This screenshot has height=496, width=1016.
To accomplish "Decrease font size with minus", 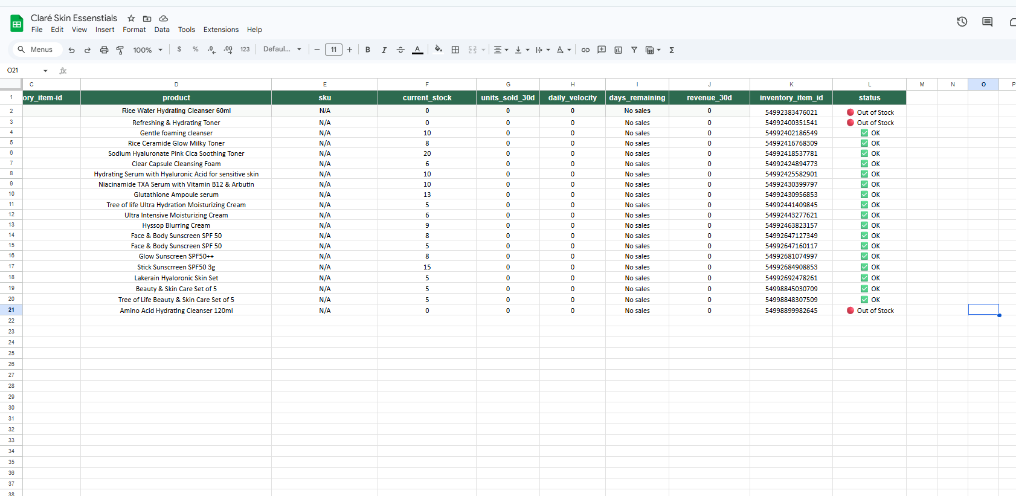I will [x=317, y=50].
